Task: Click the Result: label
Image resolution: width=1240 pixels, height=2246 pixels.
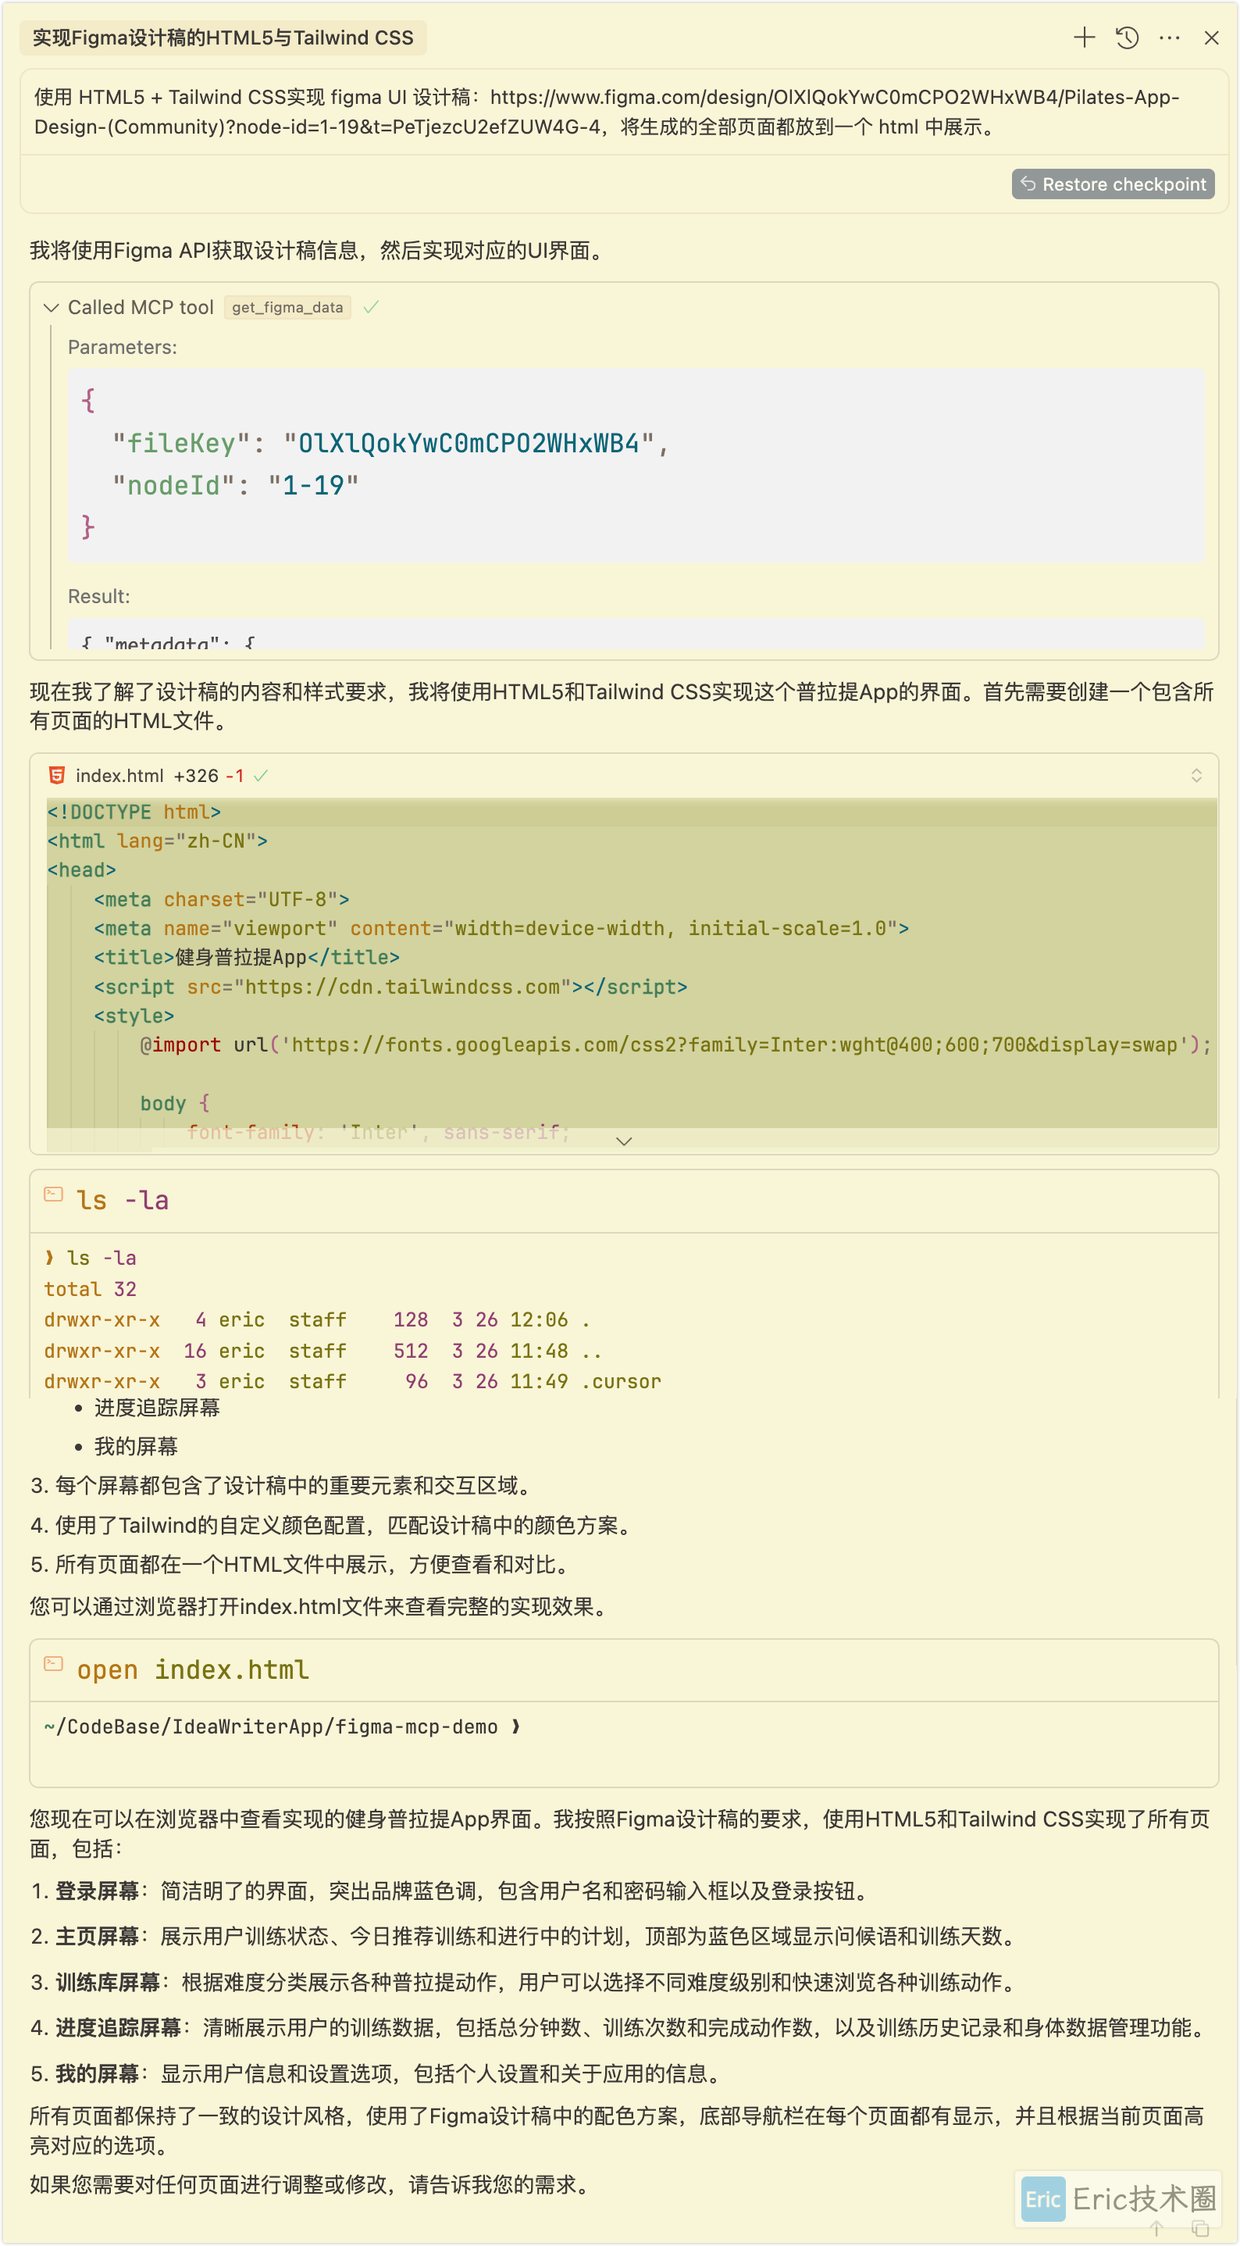Action: point(99,596)
